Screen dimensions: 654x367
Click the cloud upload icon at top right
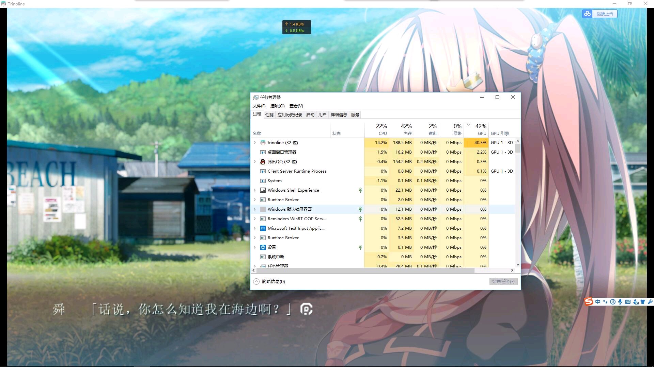click(x=587, y=14)
